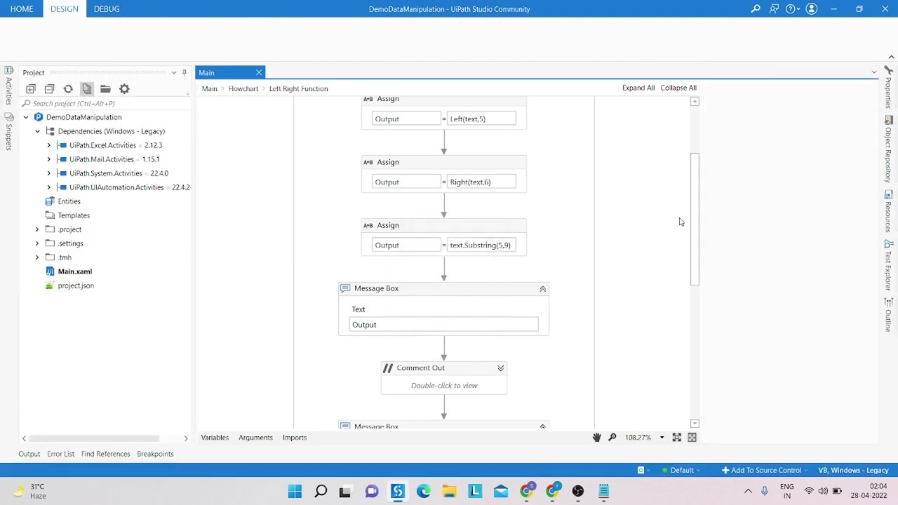Screen dimensions: 898x505
Task: Open the Snippets side panel
Action: point(8,131)
